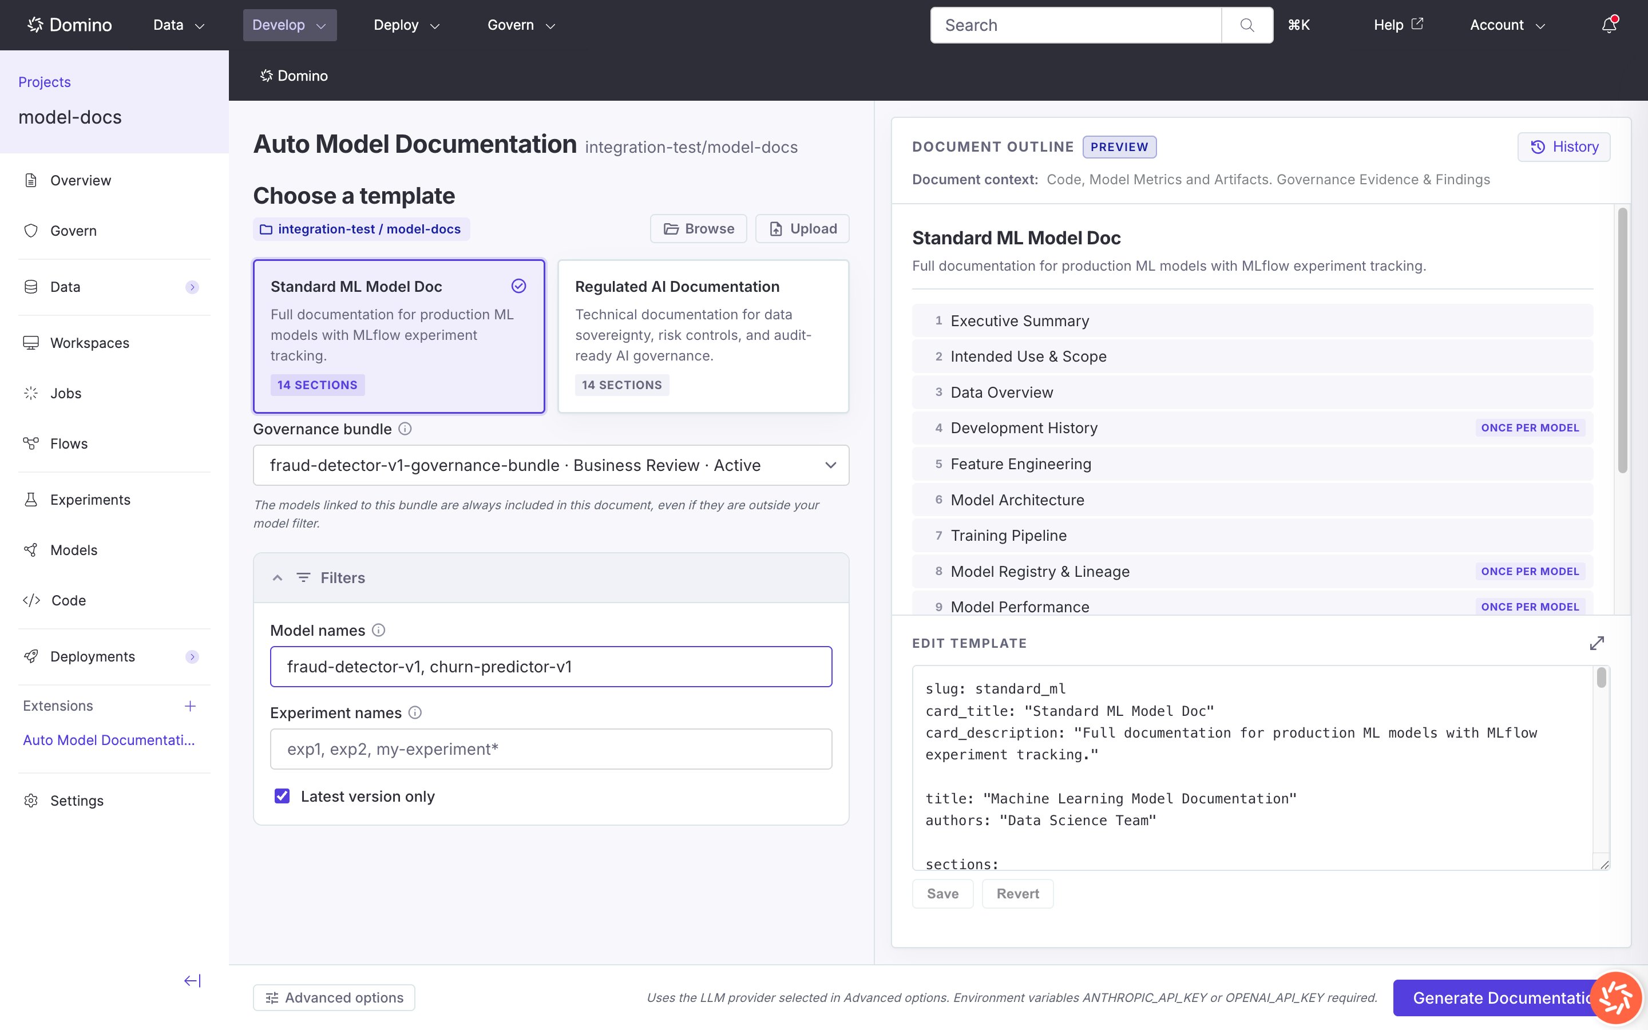
Task: Click the Experiment names input field
Action: 551,748
